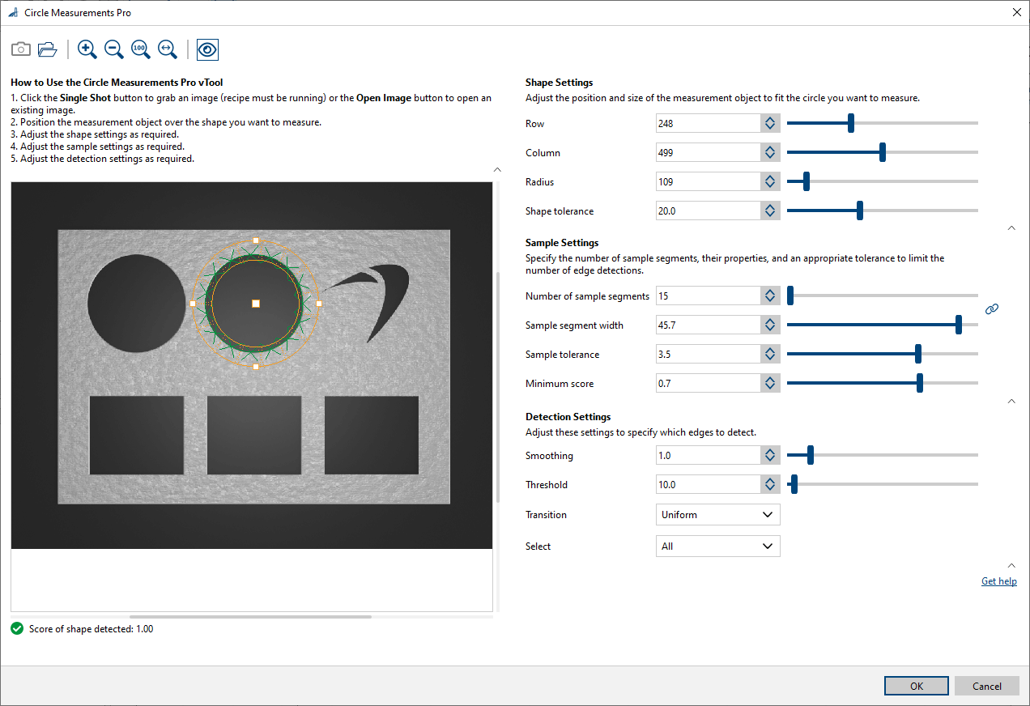This screenshot has width=1030, height=706.
Task: Click the Sample segment width slider handle
Action: click(x=959, y=325)
